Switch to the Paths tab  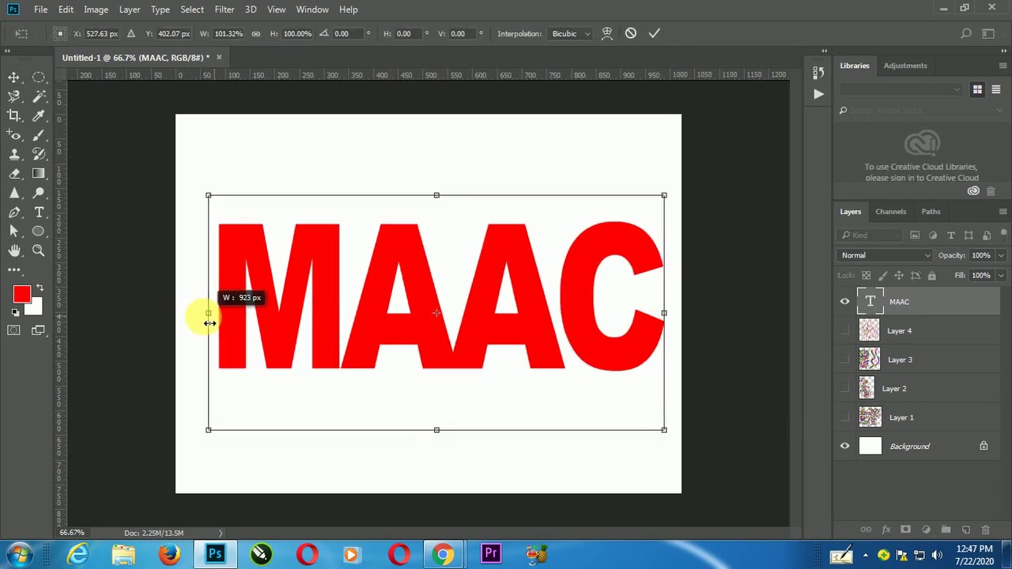click(x=931, y=212)
